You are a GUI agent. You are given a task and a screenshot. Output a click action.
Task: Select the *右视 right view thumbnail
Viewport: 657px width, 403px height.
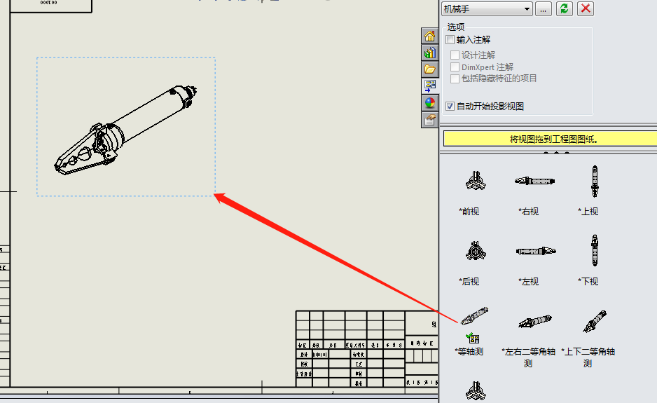point(534,181)
